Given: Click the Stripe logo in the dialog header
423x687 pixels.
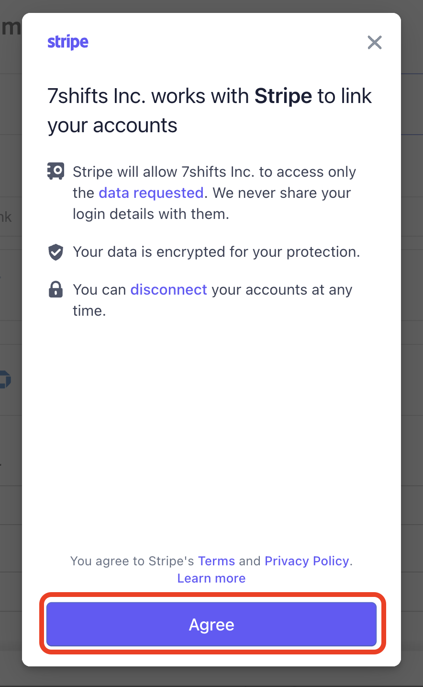Looking at the screenshot, I should [x=67, y=42].
